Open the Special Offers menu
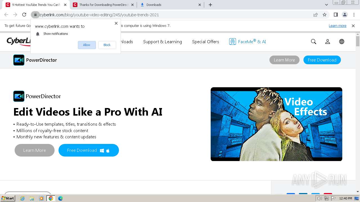The height and width of the screenshot is (202, 360). click(x=206, y=42)
